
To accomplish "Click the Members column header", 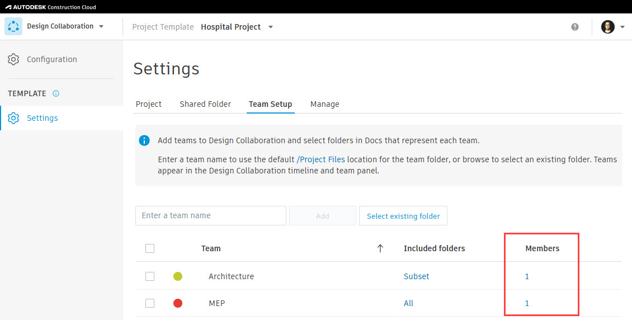I will coord(542,248).
